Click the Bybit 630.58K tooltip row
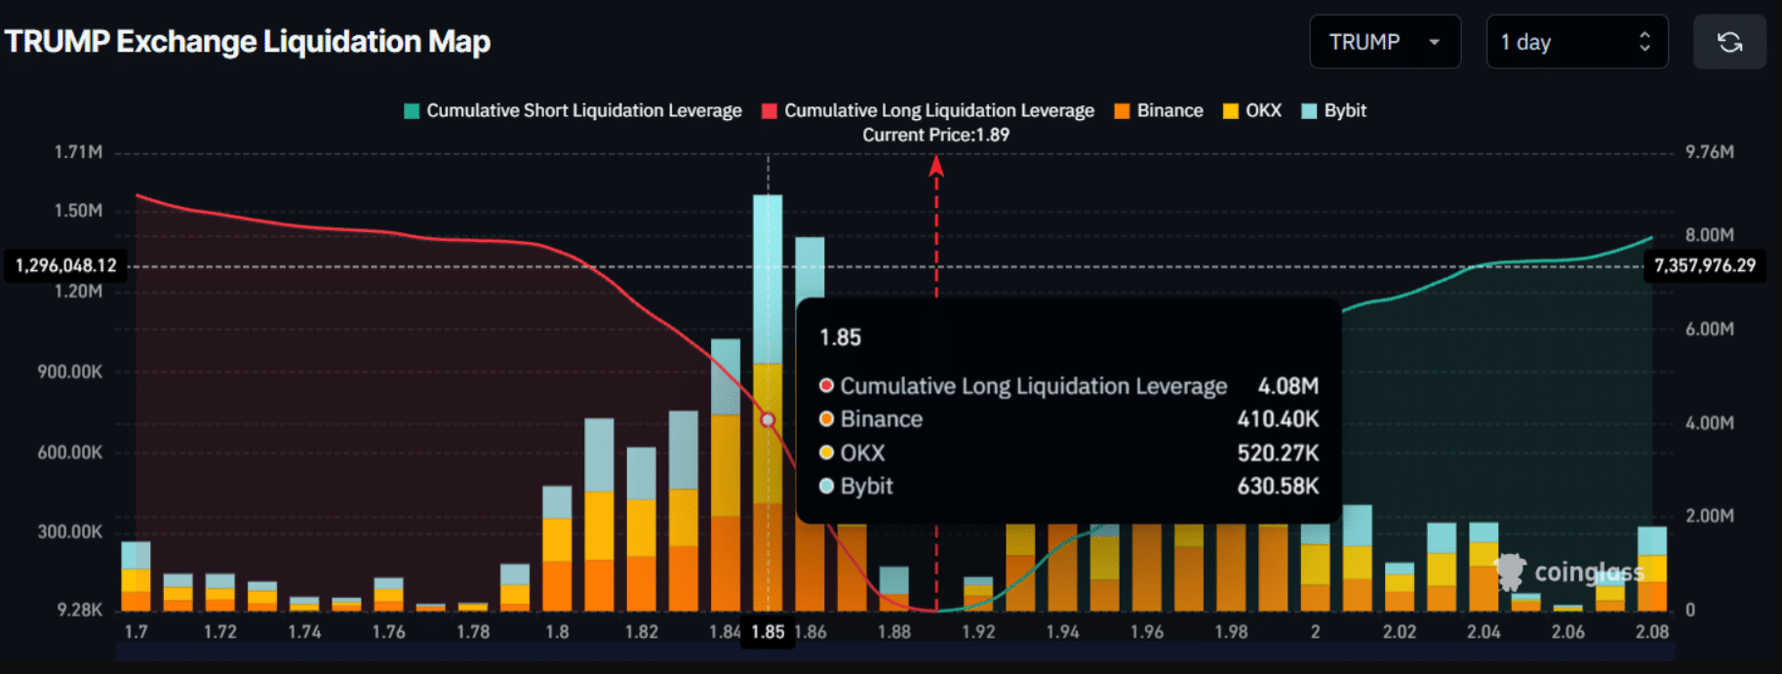Viewport: 1782px width, 674px height. pos(1069,486)
